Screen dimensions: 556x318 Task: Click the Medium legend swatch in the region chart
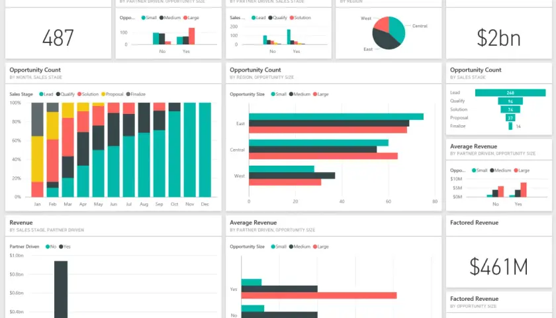[x=291, y=94]
